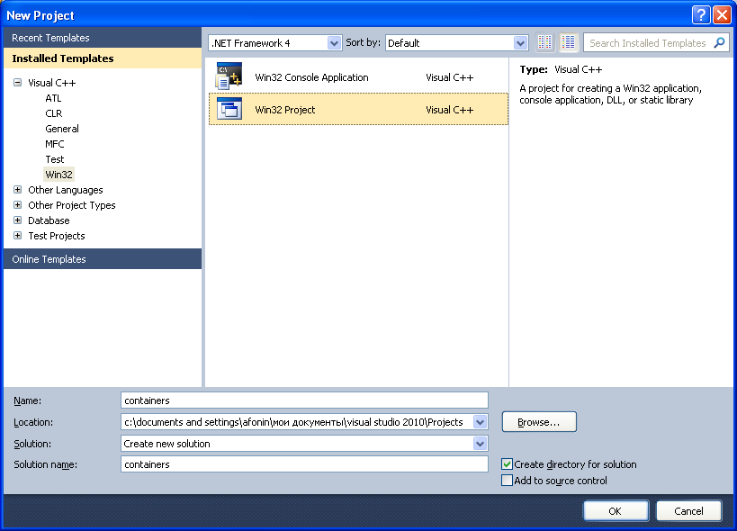Viewport: 737px width, 531px height.
Task: Select the Installed Templates section
Action: coord(103,58)
